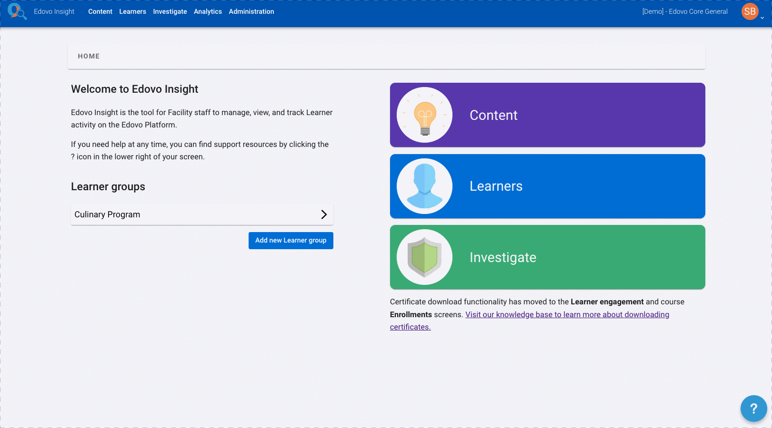Open the purple Content card label
This screenshot has width=772, height=428.
pyautogui.click(x=493, y=115)
